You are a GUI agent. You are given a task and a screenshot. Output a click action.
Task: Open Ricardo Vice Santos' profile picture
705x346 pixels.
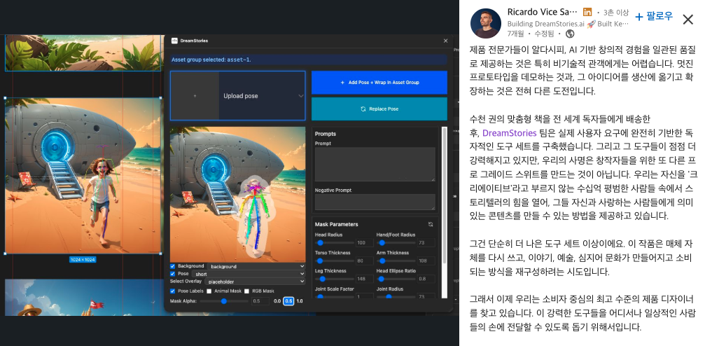click(485, 23)
